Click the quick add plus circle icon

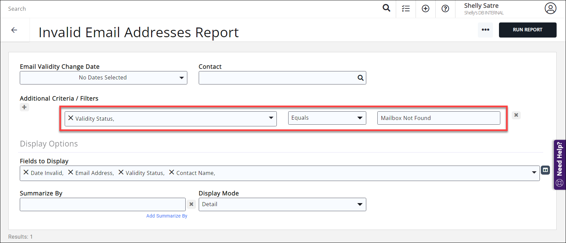click(x=426, y=9)
